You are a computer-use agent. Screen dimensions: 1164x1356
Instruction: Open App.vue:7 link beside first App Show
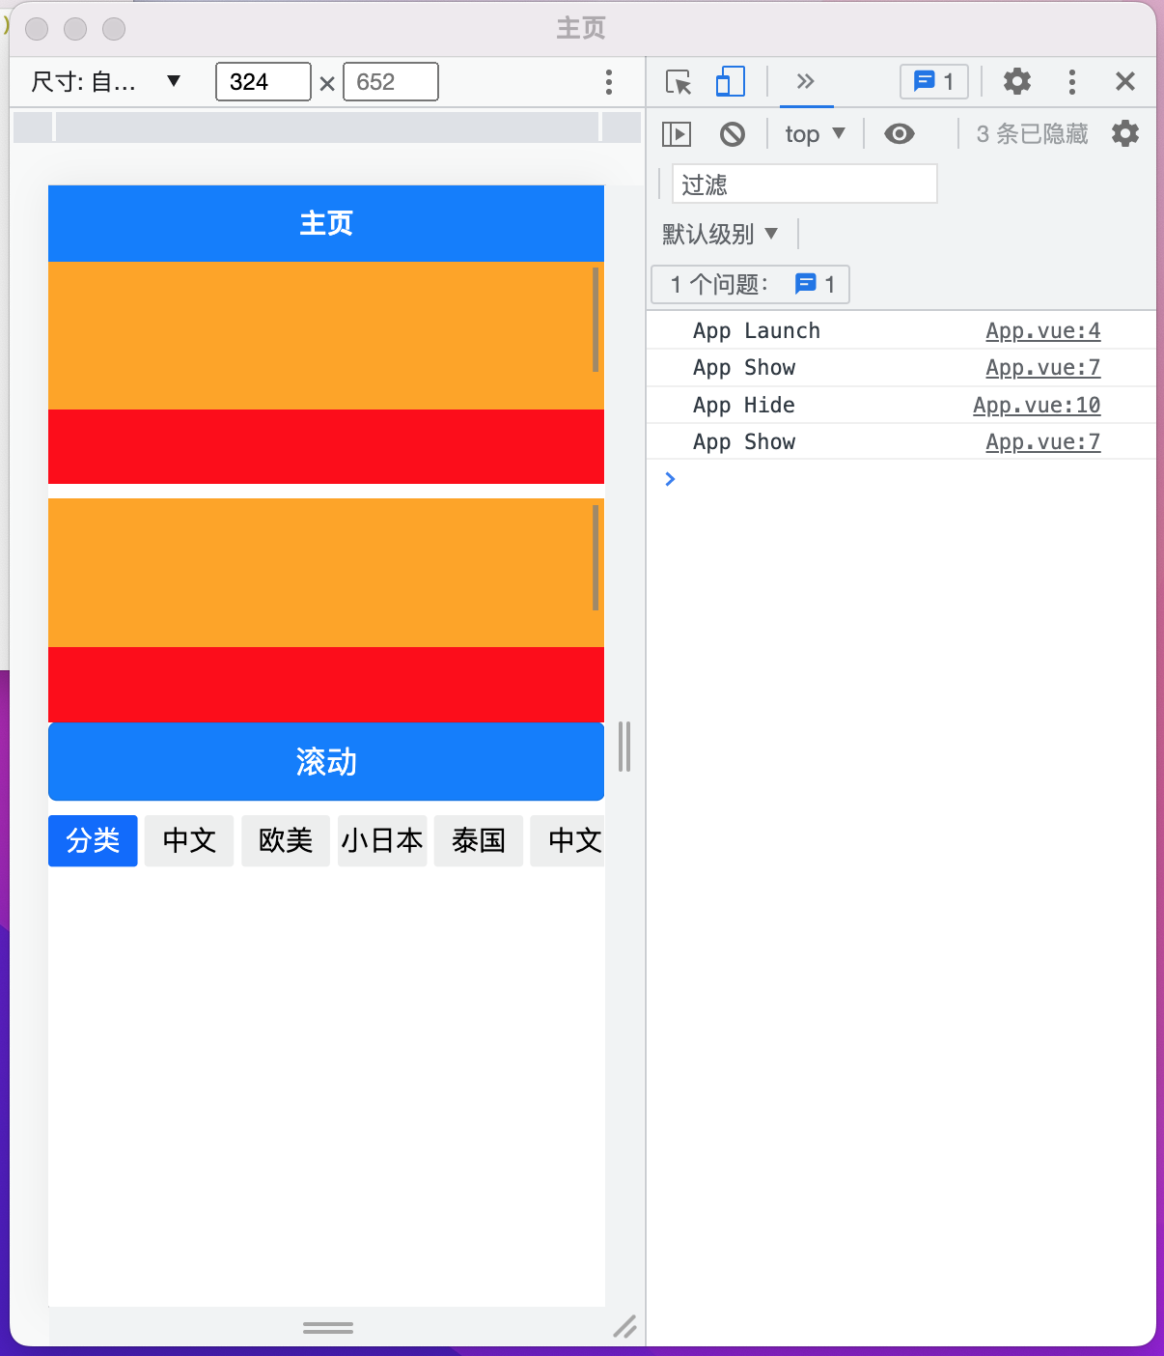[1042, 368]
